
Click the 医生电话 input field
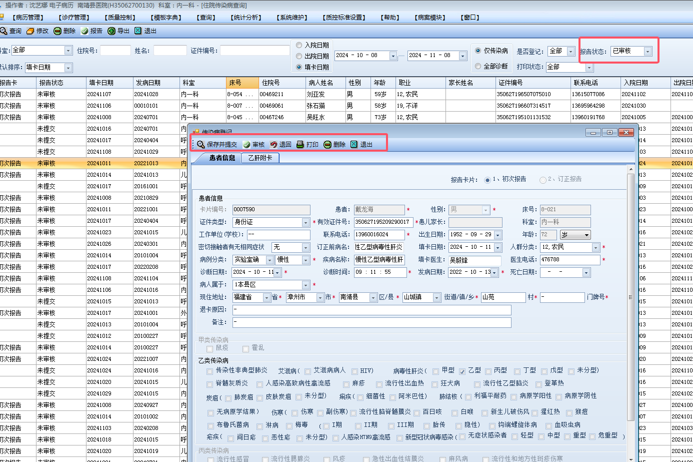[570, 260]
